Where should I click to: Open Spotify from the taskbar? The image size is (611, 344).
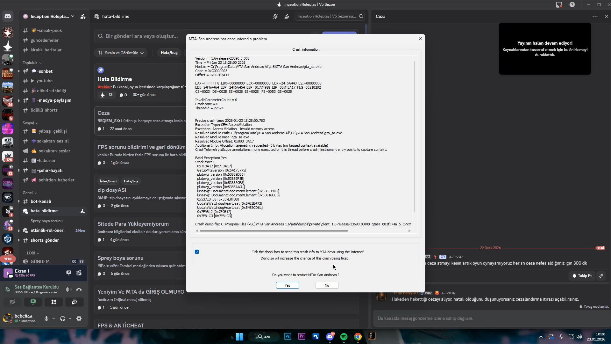(344, 336)
